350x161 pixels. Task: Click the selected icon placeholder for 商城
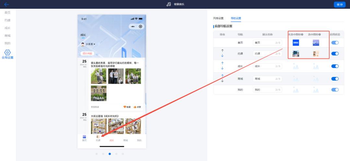(x=316, y=79)
